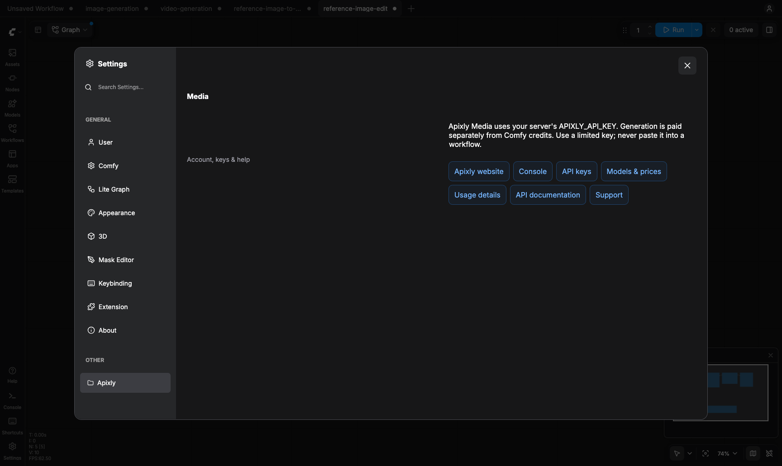Open the Models sidebar panel
Viewport: 782px width, 466px height.
[12, 108]
